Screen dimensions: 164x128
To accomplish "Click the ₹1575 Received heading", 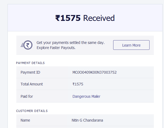I will (x=85, y=18).
